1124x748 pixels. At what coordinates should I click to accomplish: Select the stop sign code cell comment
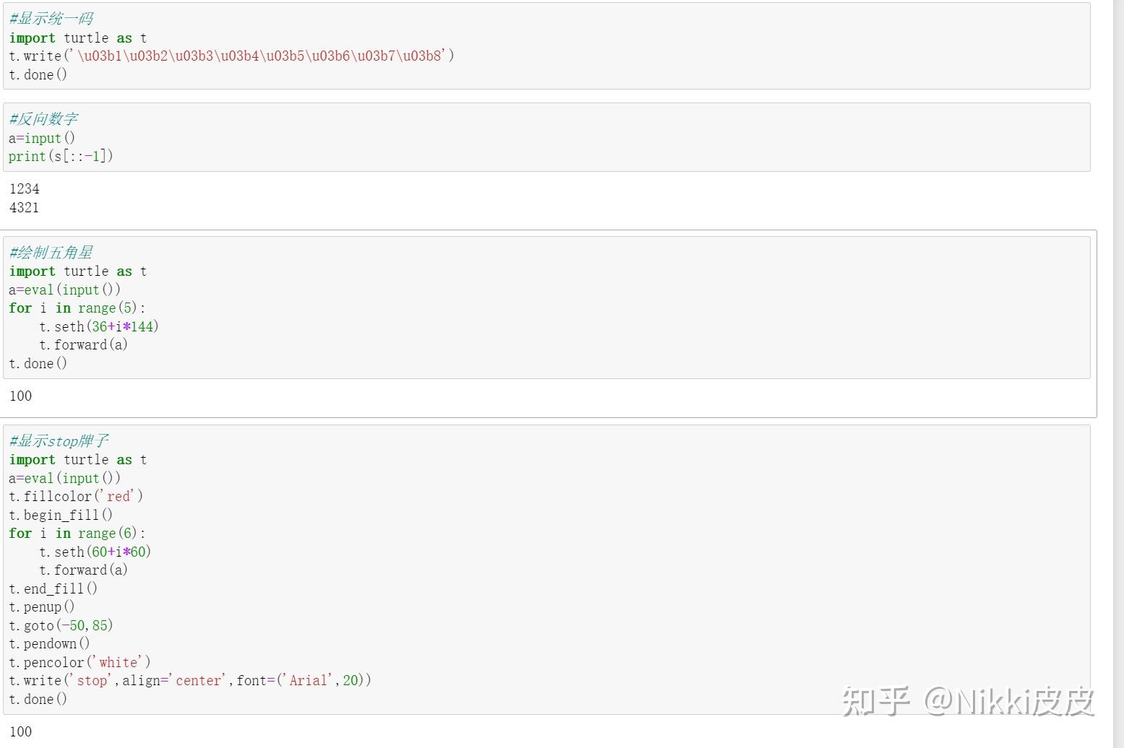59,441
